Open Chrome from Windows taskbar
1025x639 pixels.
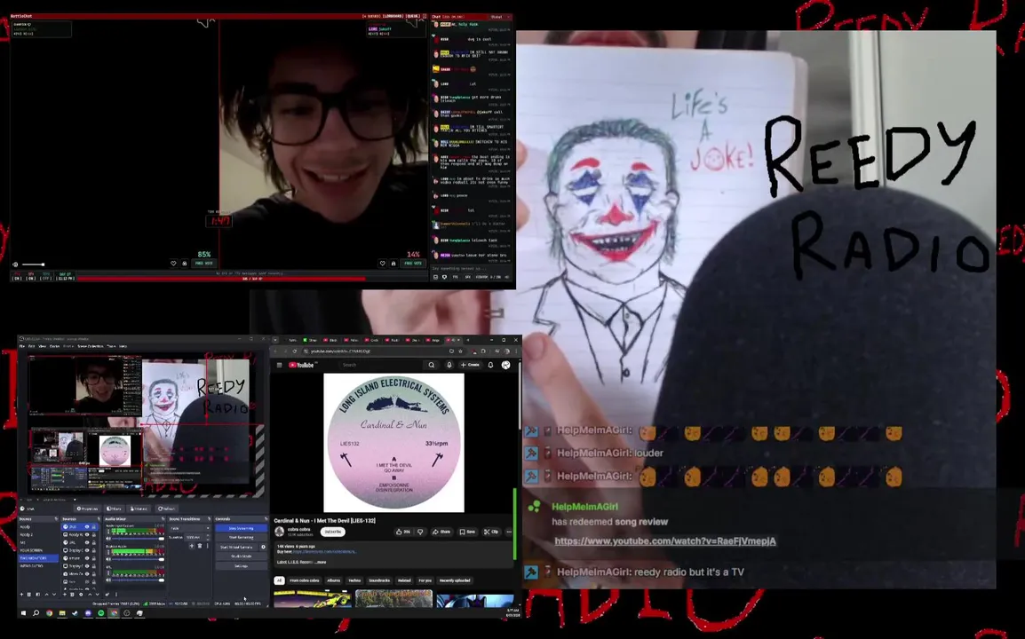tap(49, 613)
